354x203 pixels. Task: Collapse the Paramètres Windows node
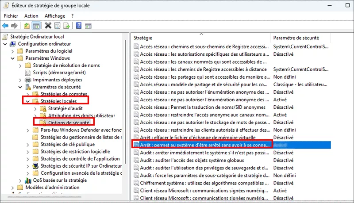point(12,58)
